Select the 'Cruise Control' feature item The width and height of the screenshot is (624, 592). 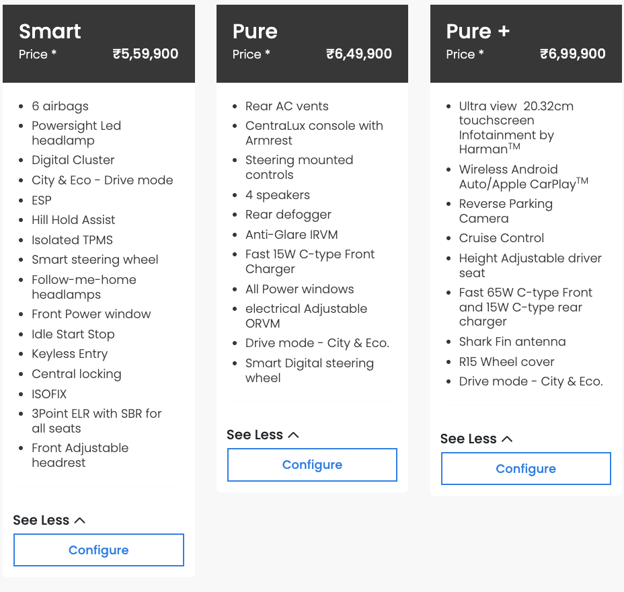tap(502, 238)
